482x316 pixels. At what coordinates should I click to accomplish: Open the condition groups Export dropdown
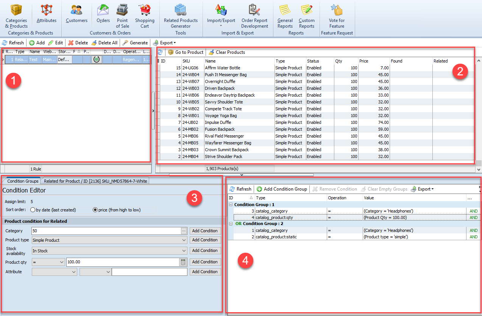pyautogui.click(x=422, y=189)
